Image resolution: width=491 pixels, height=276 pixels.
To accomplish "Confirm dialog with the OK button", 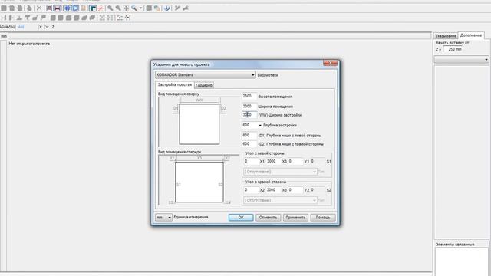I will pos(241,218).
